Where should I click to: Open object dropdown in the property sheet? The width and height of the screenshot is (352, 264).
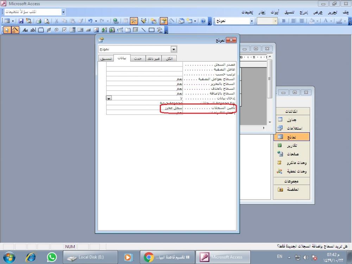point(174,49)
